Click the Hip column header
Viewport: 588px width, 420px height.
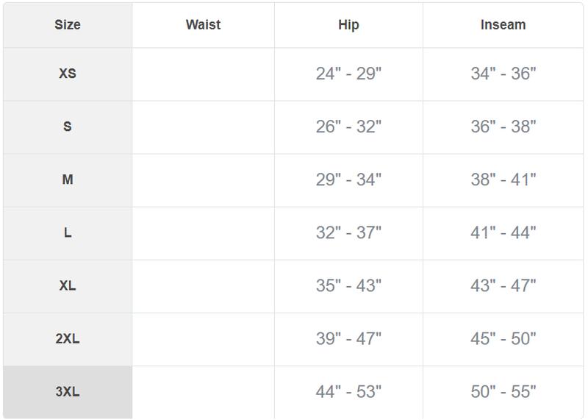[348, 25]
